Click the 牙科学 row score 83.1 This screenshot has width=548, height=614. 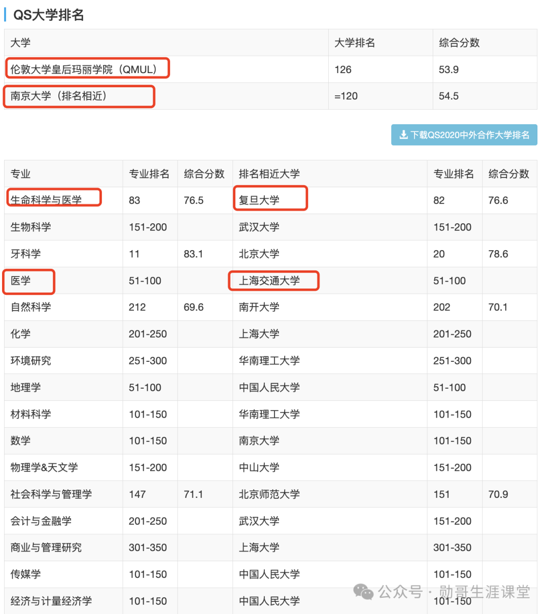coord(193,254)
